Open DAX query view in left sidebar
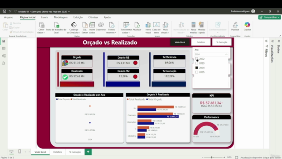 tap(4, 63)
